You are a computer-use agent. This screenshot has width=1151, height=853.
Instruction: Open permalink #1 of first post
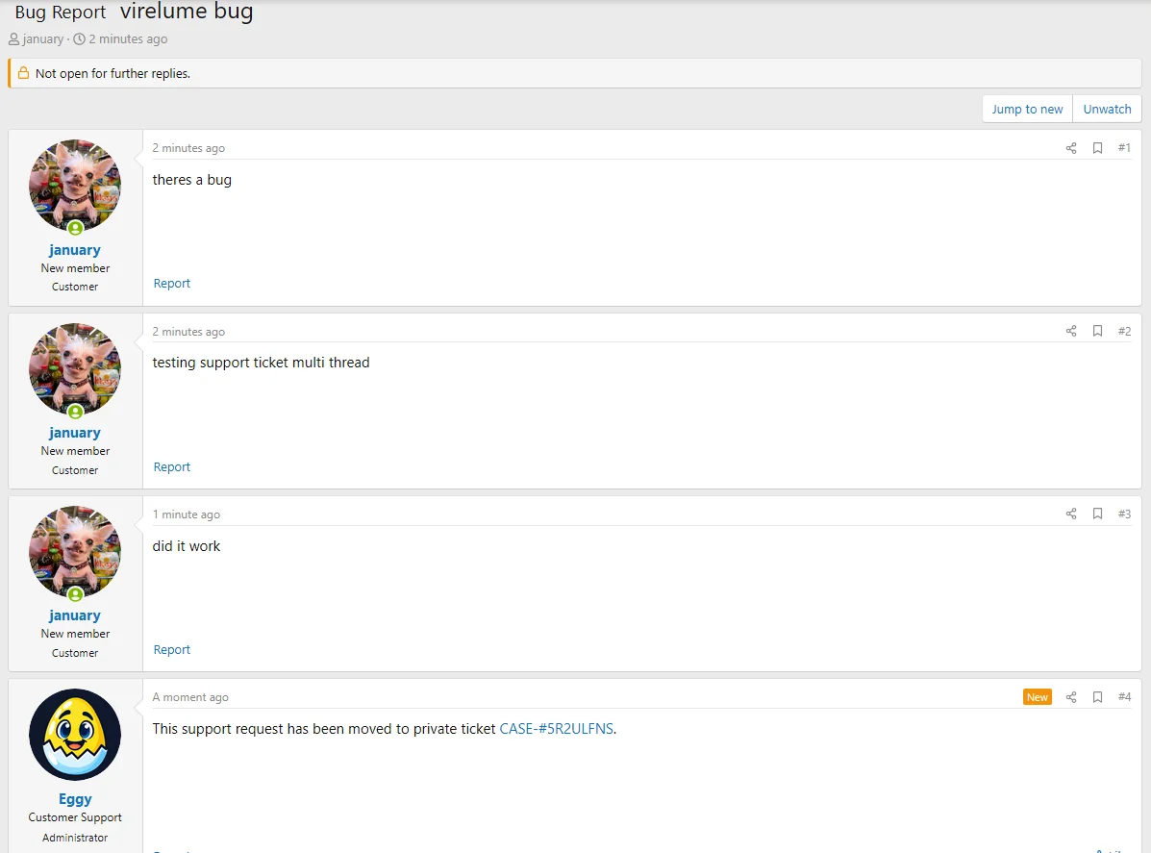pyautogui.click(x=1124, y=148)
